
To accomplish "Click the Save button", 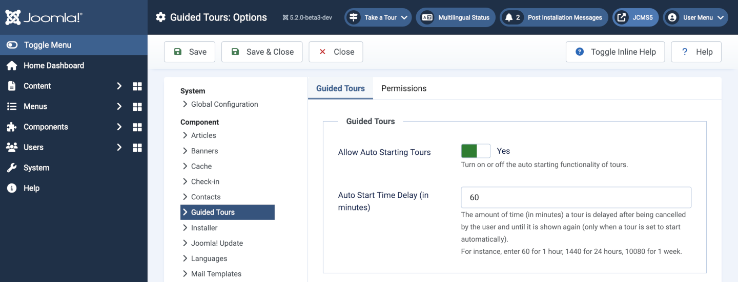I will point(190,52).
